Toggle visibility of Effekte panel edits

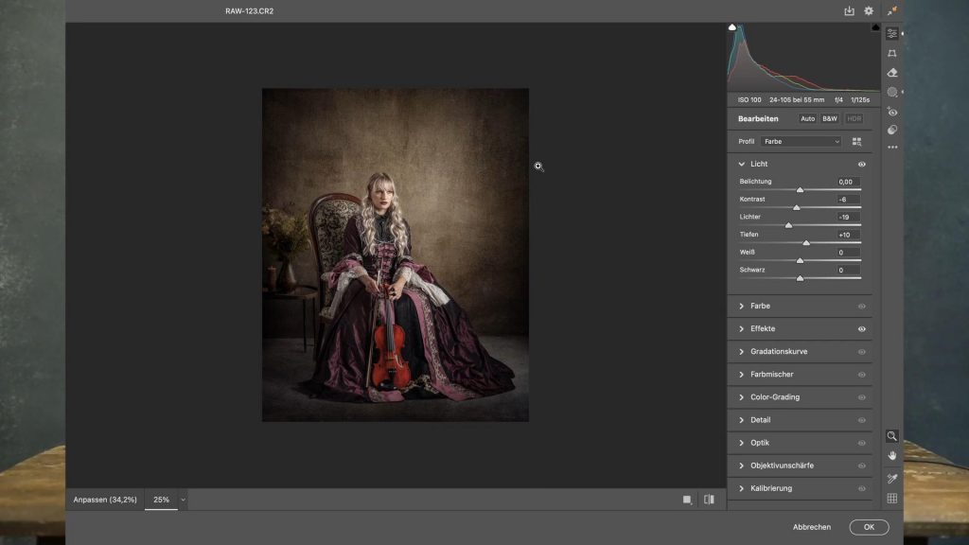861,329
